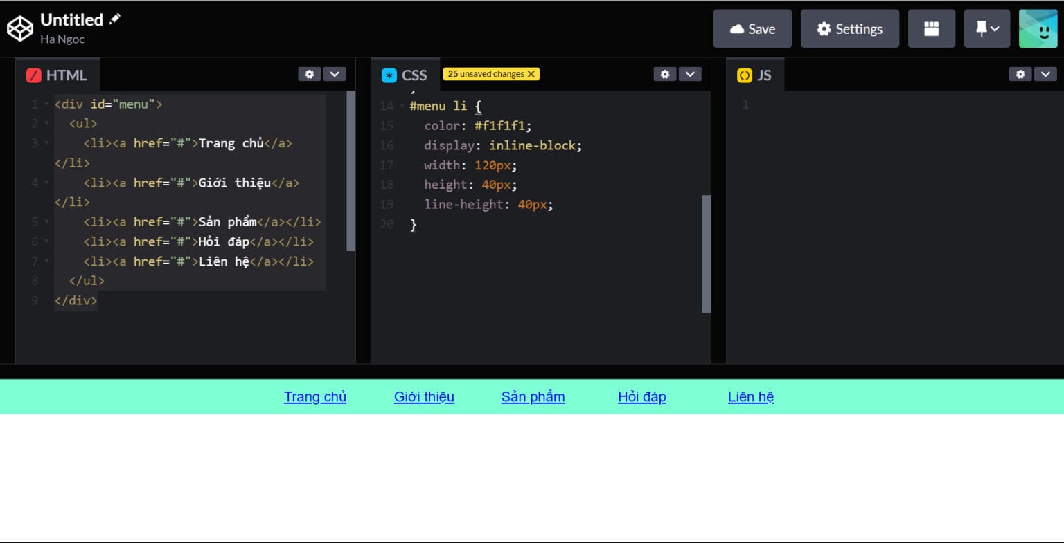Expand the JS panel actions chevron
Viewport: 1064px width, 543px height.
[x=1045, y=74]
